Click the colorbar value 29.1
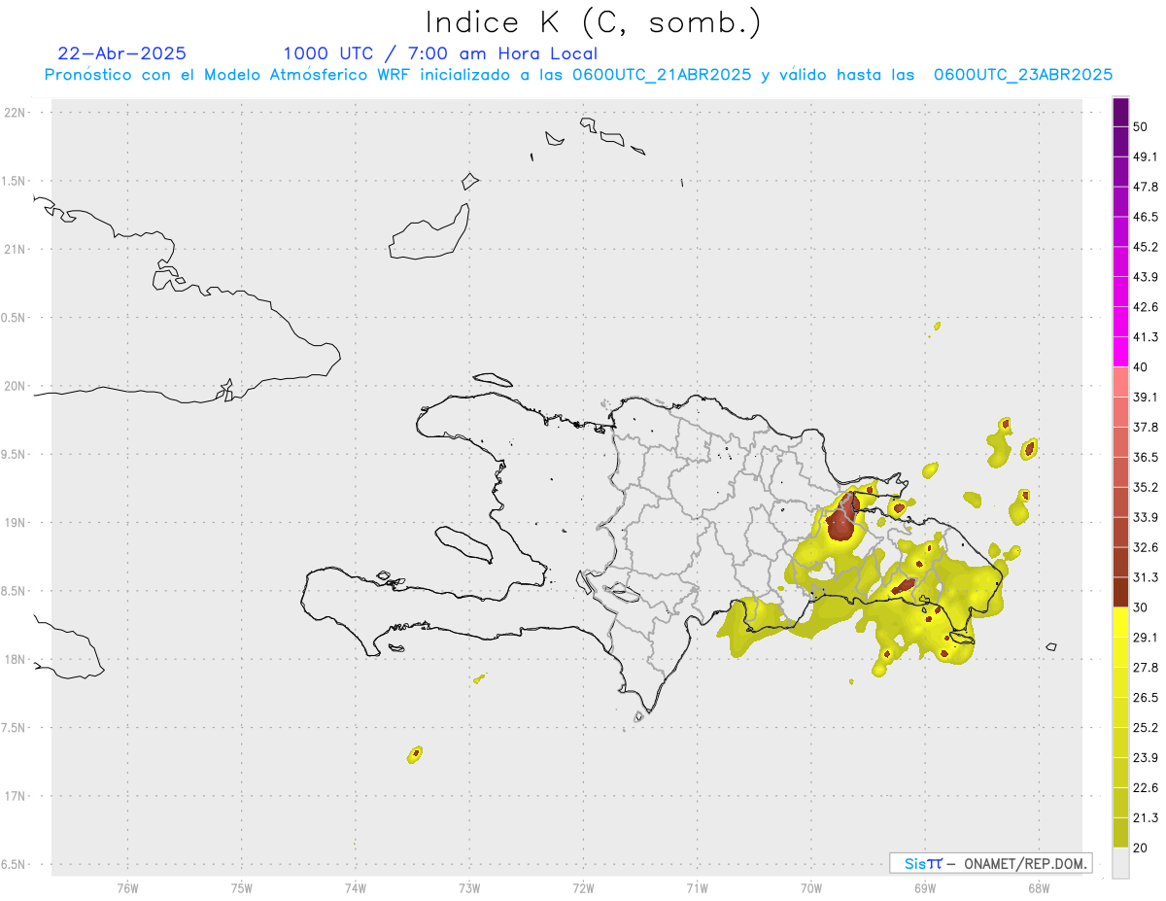The height and width of the screenshot is (901, 1166). (x=1146, y=638)
